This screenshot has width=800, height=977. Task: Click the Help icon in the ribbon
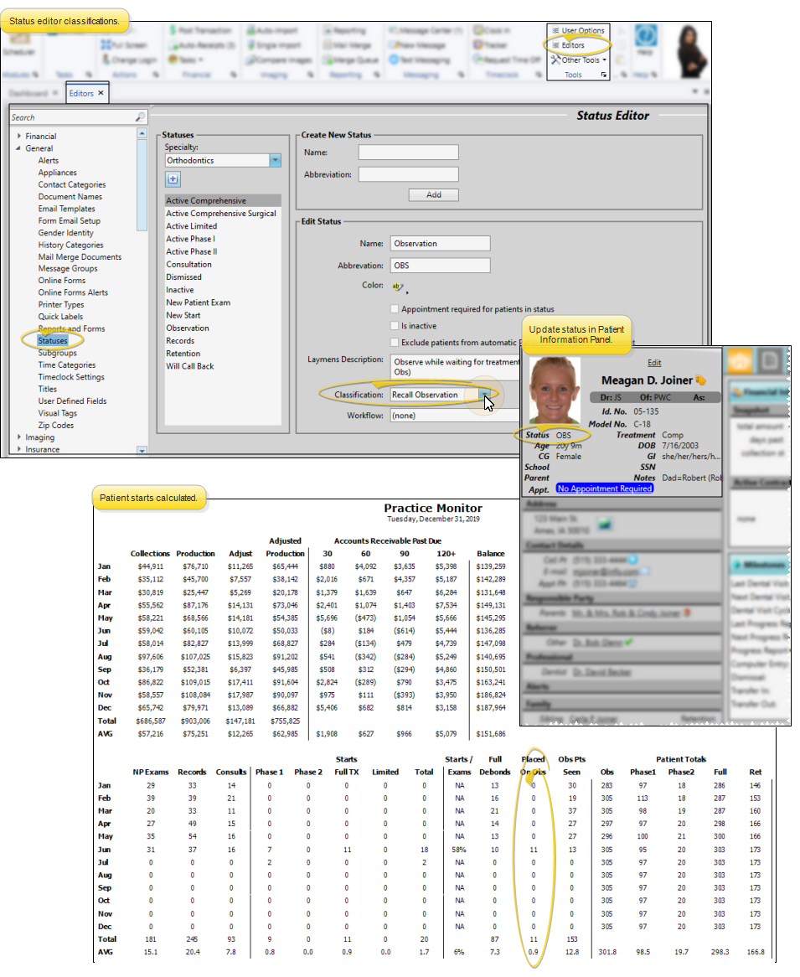pos(645,39)
